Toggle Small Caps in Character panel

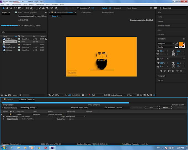coord(173,71)
